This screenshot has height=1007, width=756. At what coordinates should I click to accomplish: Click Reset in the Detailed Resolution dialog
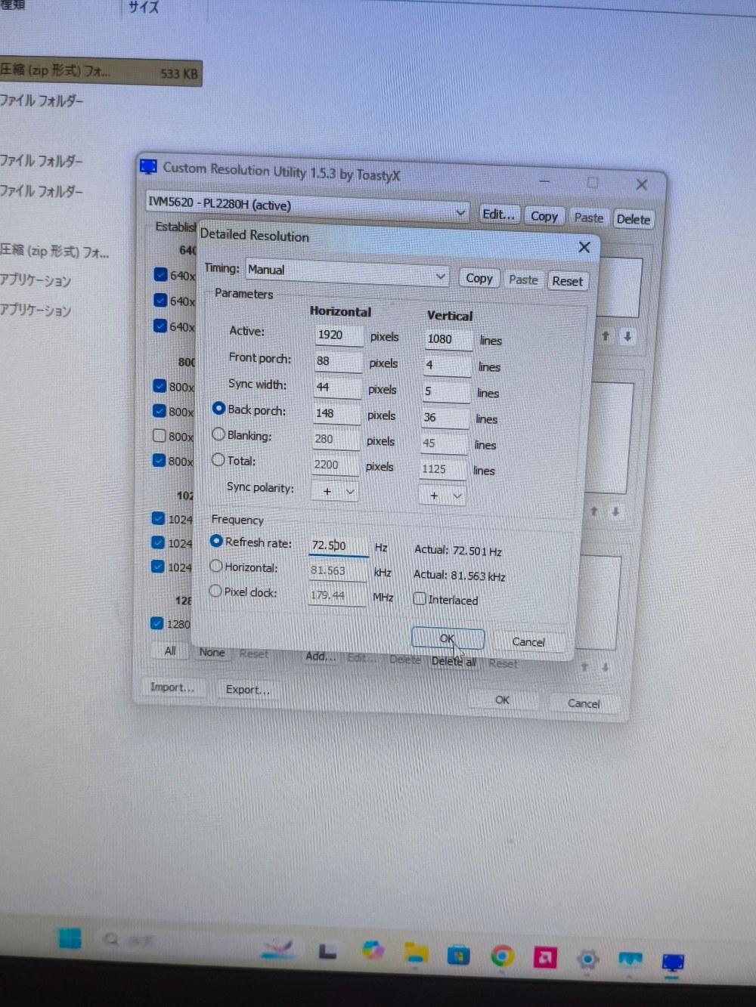pyautogui.click(x=567, y=281)
